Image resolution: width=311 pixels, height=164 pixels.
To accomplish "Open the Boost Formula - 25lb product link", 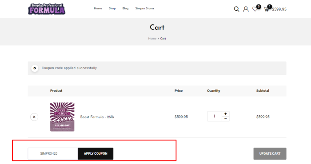I will coord(97,117).
